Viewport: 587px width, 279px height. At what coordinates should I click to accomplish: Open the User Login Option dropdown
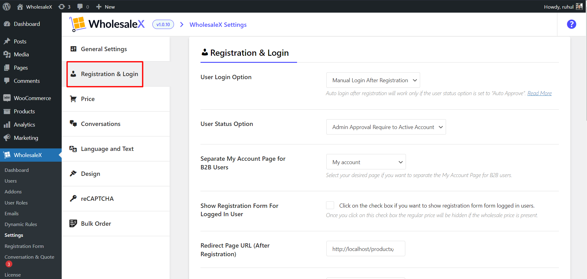373,80
